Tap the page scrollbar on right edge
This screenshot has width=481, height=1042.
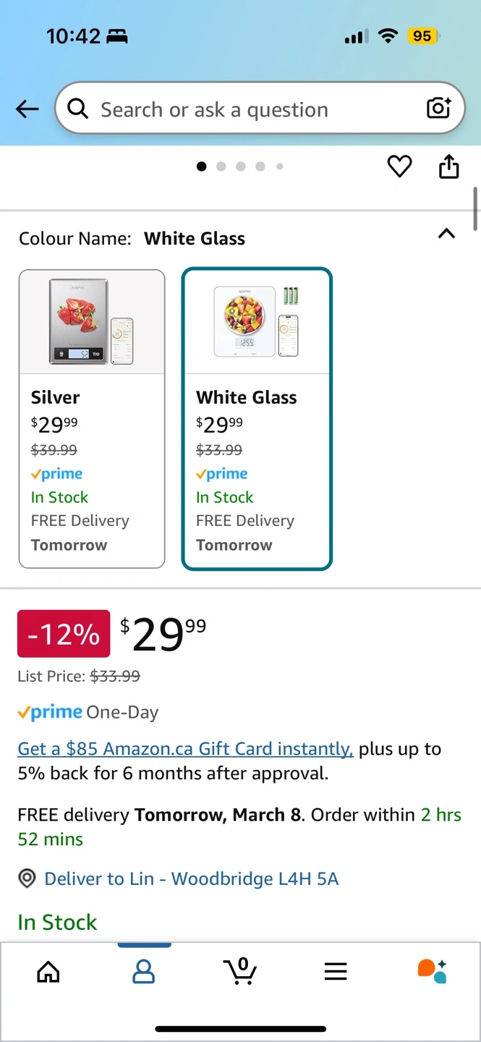pos(475,208)
